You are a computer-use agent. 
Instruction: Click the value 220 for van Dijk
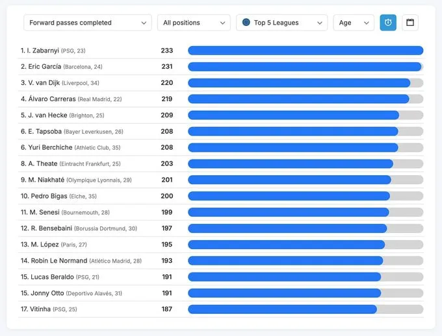(x=167, y=83)
